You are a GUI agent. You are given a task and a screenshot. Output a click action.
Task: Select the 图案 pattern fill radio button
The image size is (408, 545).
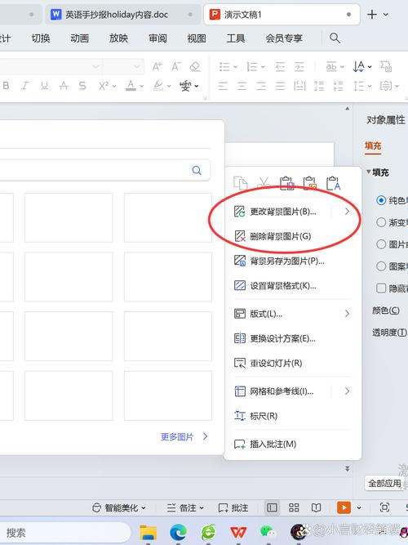pos(381,266)
